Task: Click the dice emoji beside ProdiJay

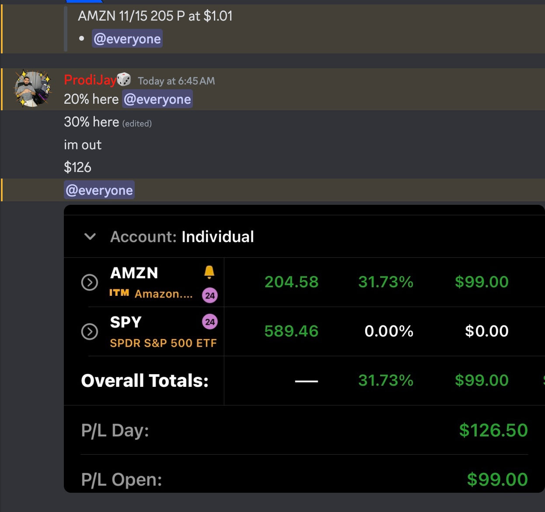Action: (x=124, y=79)
